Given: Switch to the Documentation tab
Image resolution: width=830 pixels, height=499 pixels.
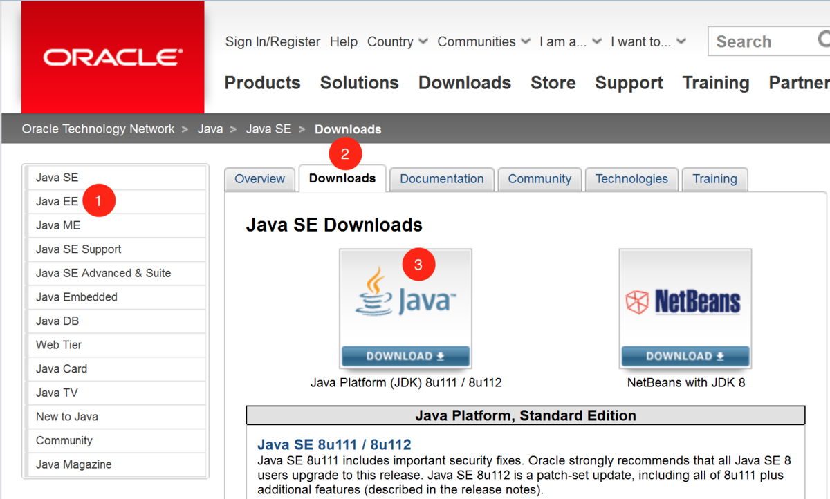Looking at the screenshot, I should click(442, 179).
